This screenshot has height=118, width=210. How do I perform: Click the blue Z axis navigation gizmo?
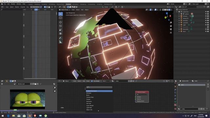167,13
